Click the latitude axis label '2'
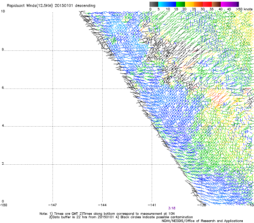 [3, 164]
